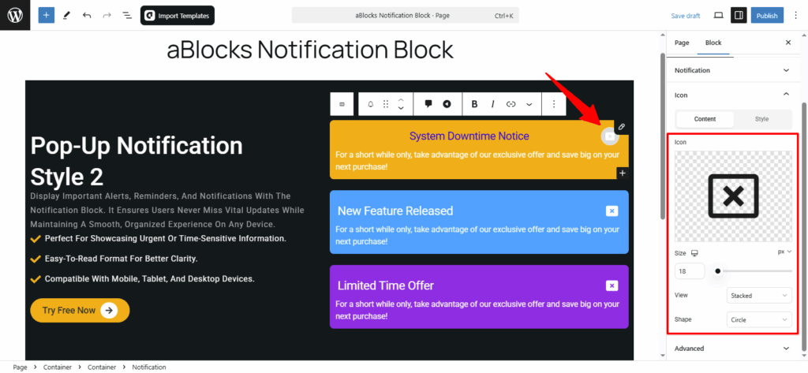Expand the Notification panel section

(x=731, y=70)
